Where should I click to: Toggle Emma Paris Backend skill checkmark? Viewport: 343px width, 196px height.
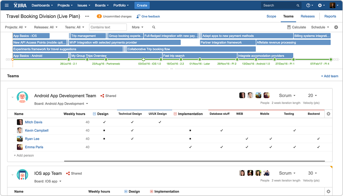318,147
